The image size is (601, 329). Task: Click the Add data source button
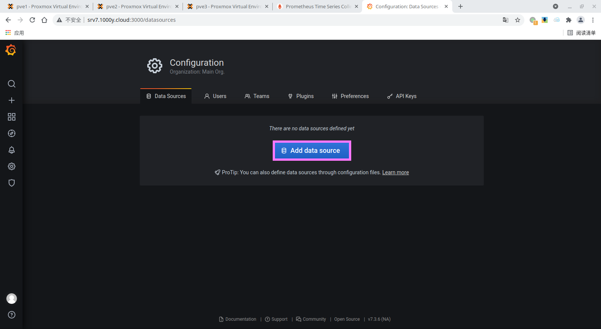(311, 151)
